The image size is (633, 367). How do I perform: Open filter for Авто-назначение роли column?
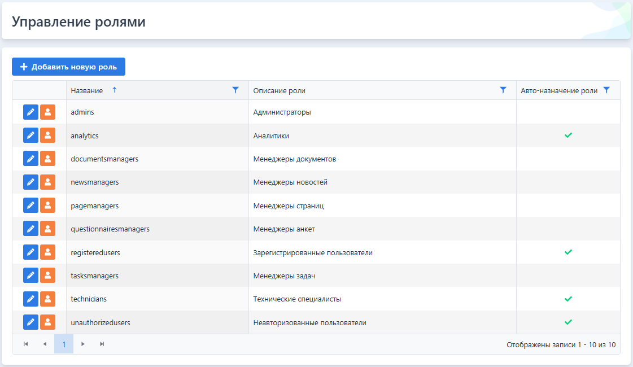click(606, 90)
